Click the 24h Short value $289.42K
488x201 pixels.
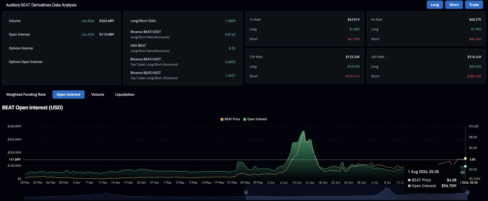click(x=474, y=76)
